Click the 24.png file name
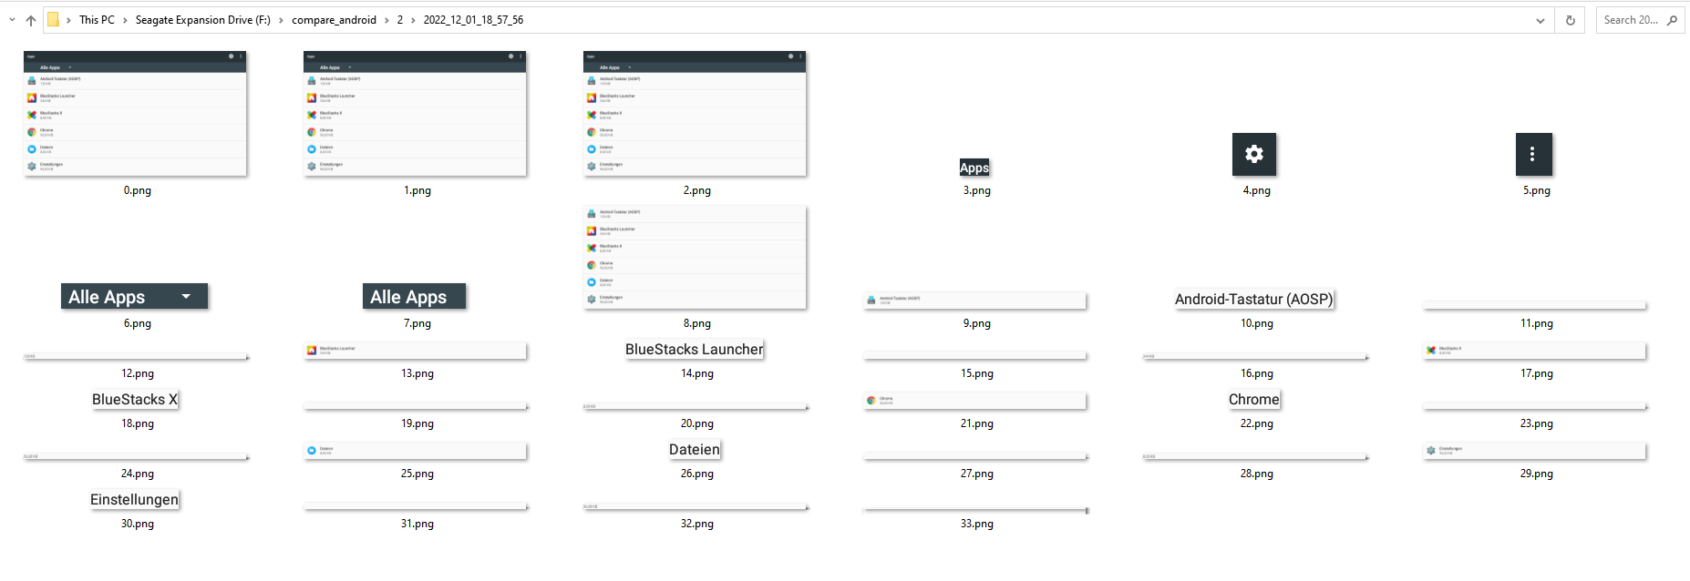This screenshot has height=581, width=1690. (138, 474)
